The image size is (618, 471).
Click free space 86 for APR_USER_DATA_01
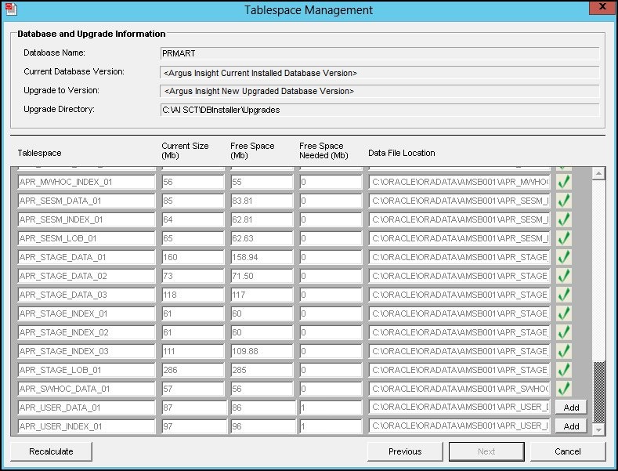263,408
